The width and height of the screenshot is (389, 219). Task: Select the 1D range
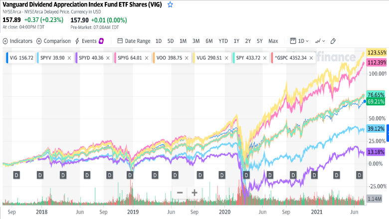159,41
